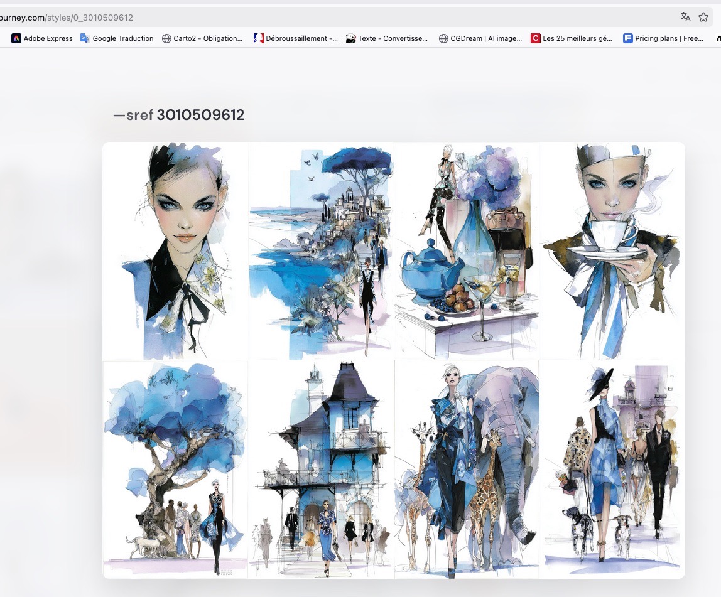Click the Google Traduction favicon icon
Viewport: 721px width, 597px height.
pyautogui.click(x=85, y=38)
